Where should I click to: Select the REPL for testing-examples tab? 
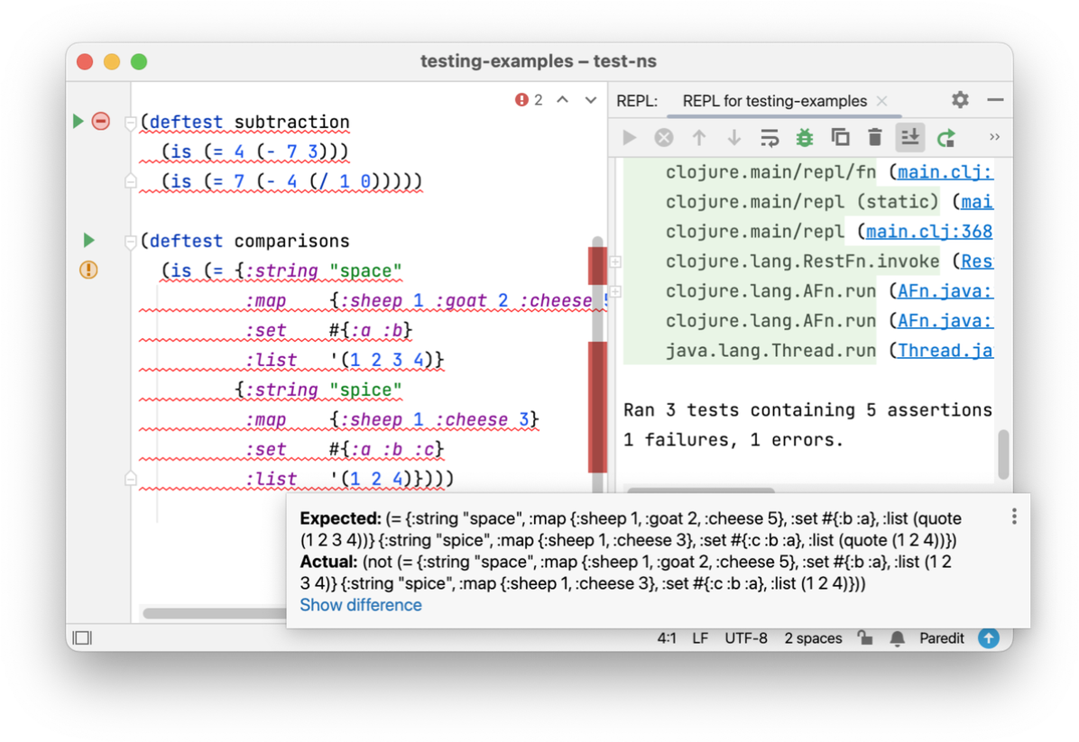774,101
